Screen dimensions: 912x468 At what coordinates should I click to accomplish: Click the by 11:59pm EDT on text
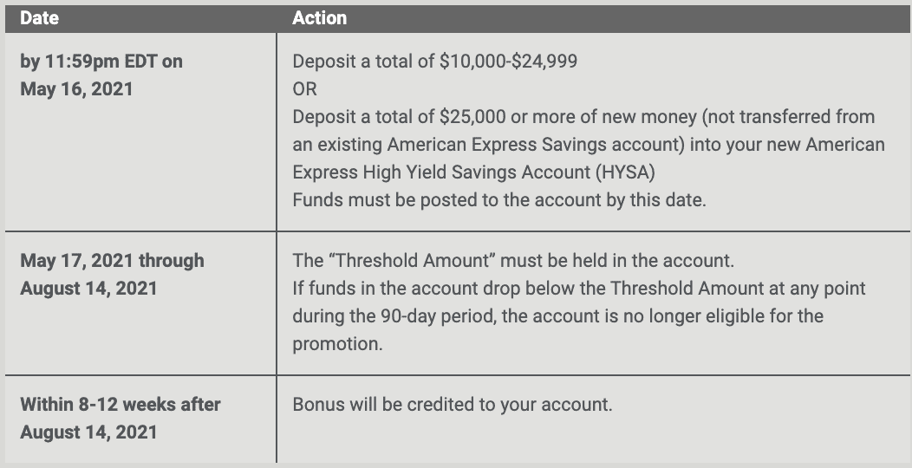(101, 61)
